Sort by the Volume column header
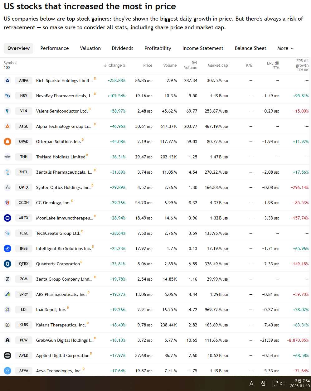This screenshot has width=311, height=391. click(x=170, y=65)
